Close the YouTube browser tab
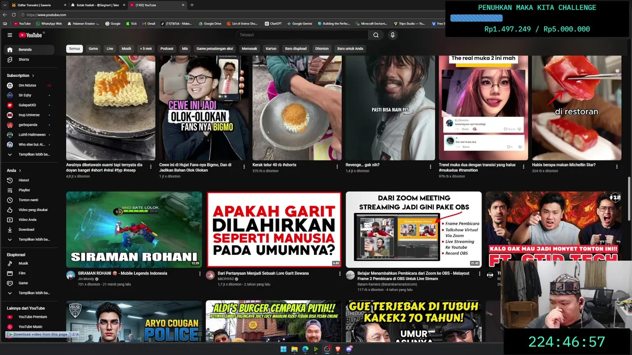Screen dimensions: 632x355 (x=183, y=5)
